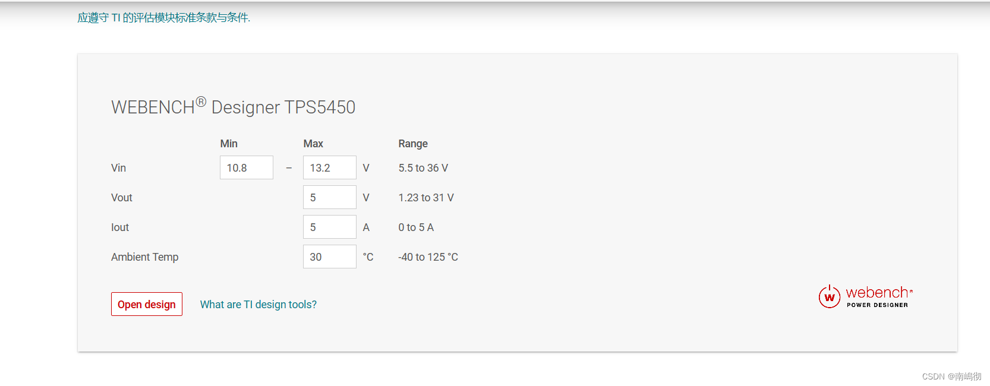Click the Vout input field
The width and height of the screenshot is (990, 386).
pyautogui.click(x=330, y=197)
